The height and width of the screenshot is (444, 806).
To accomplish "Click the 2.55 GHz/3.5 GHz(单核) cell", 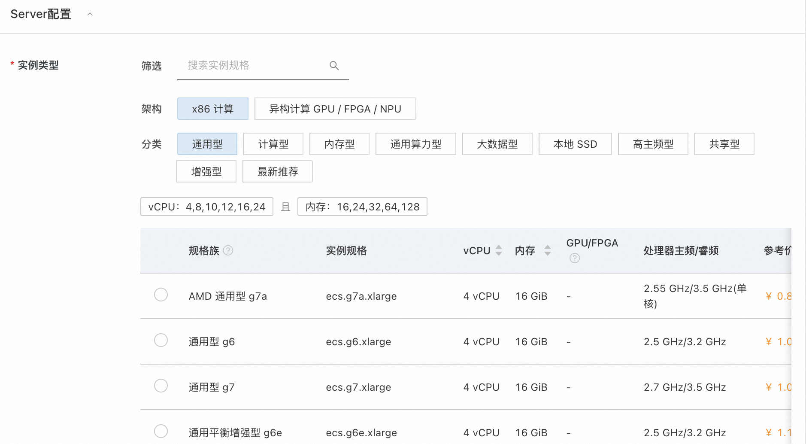I will coord(695,296).
